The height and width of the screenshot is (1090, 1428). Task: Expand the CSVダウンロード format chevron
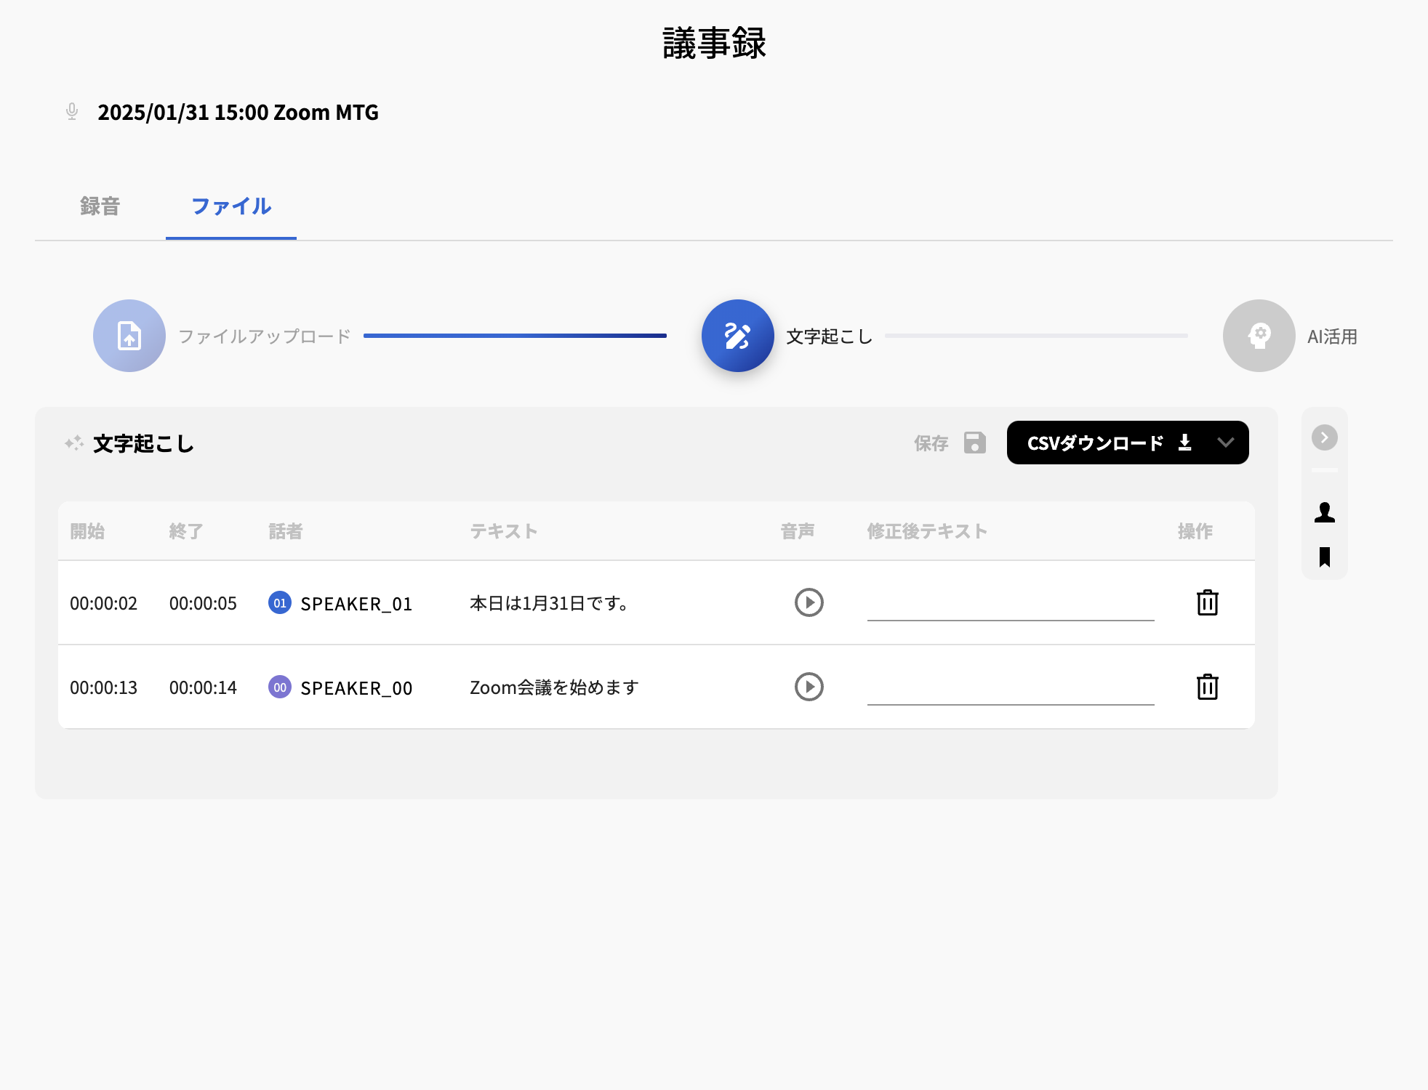(x=1227, y=443)
